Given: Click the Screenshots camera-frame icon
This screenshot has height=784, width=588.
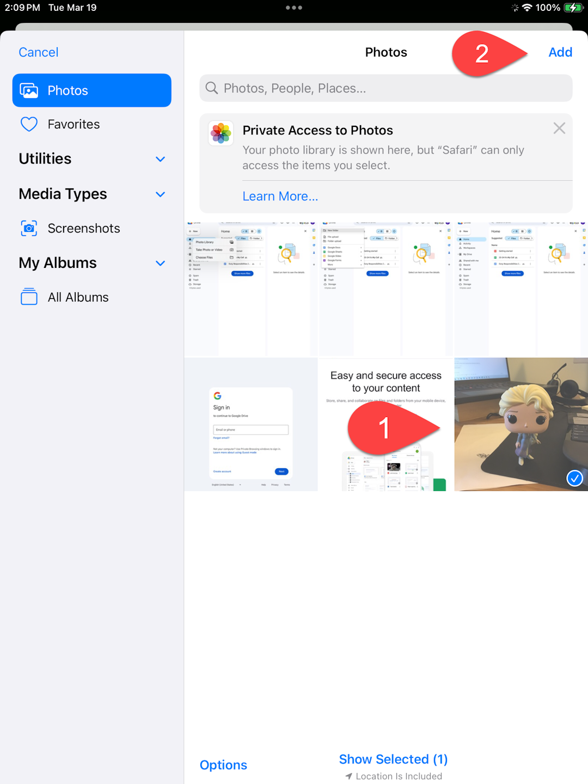Looking at the screenshot, I should click(x=29, y=228).
